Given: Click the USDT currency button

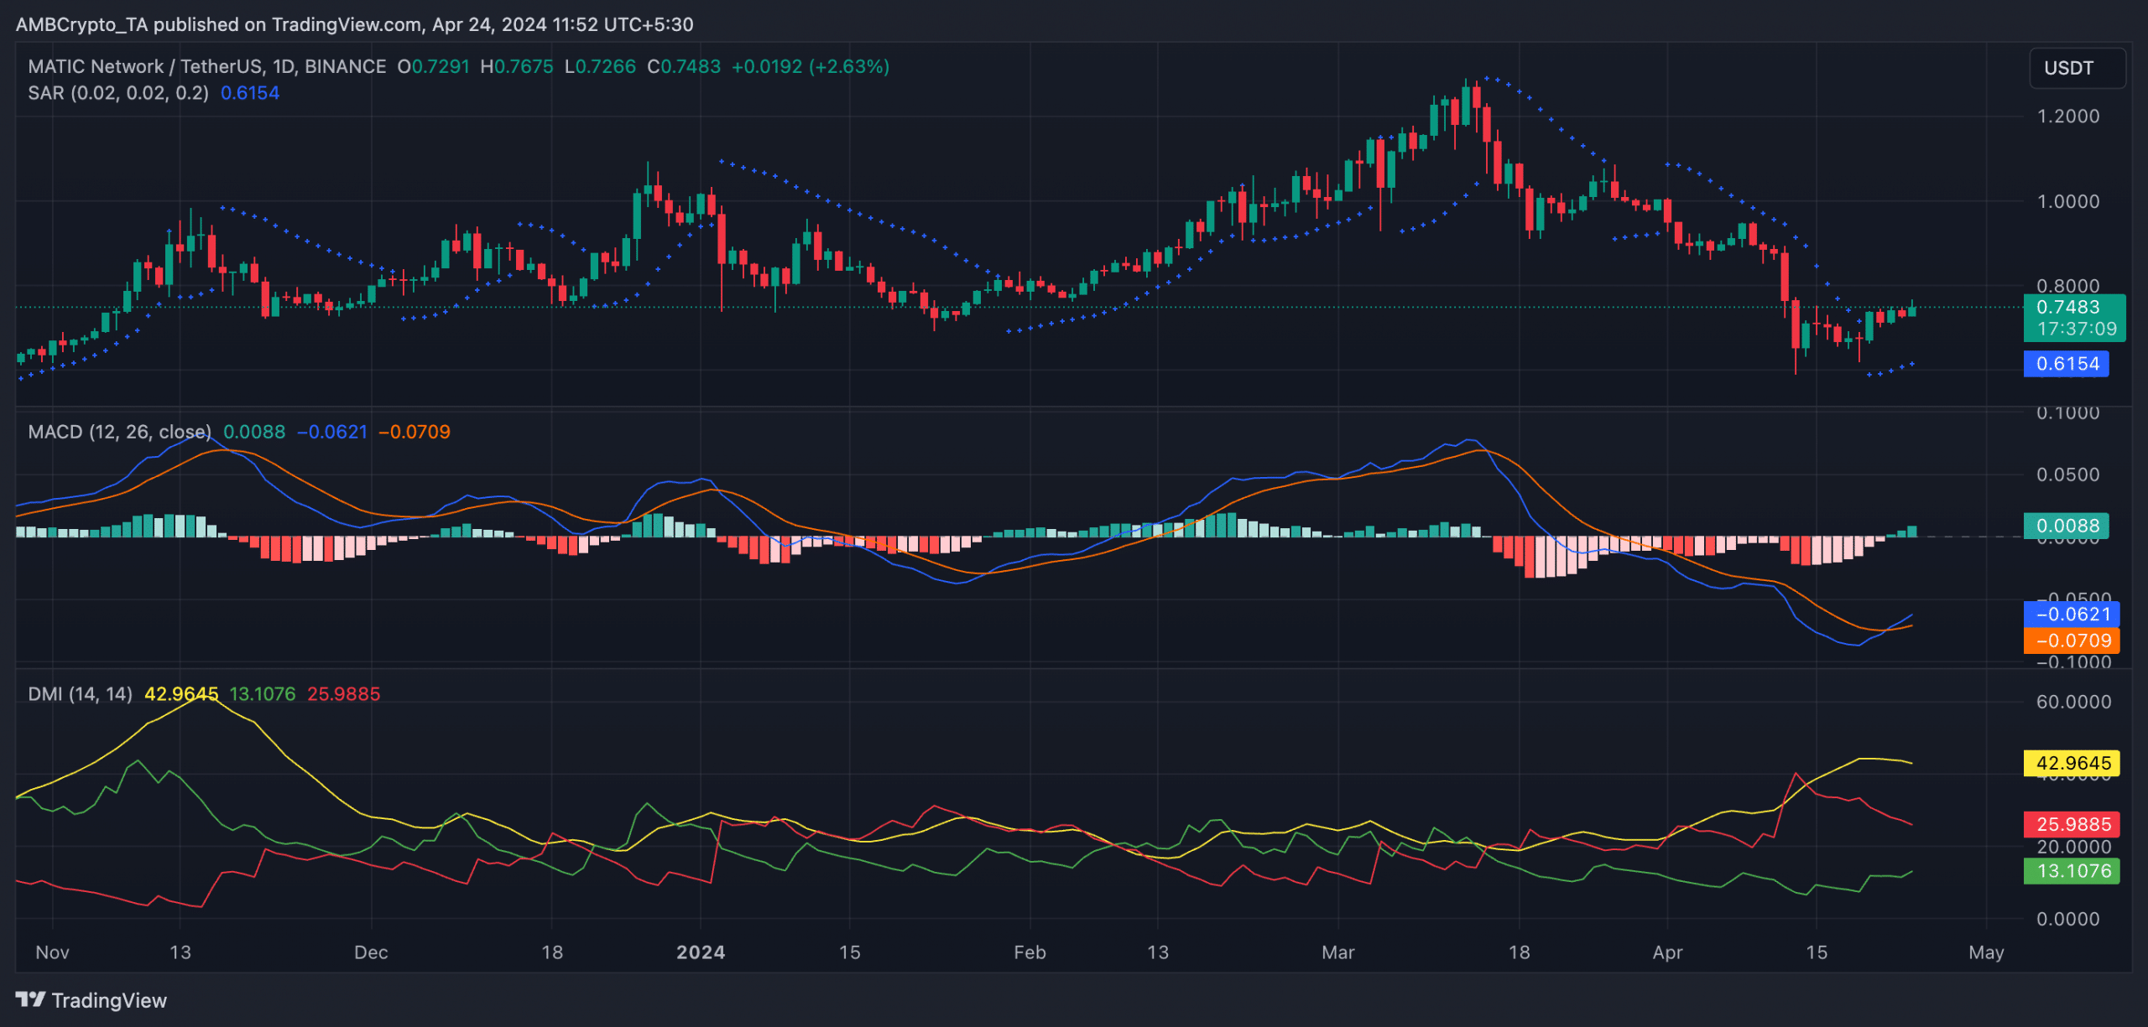Looking at the screenshot, I should (x=2077, y=68).
